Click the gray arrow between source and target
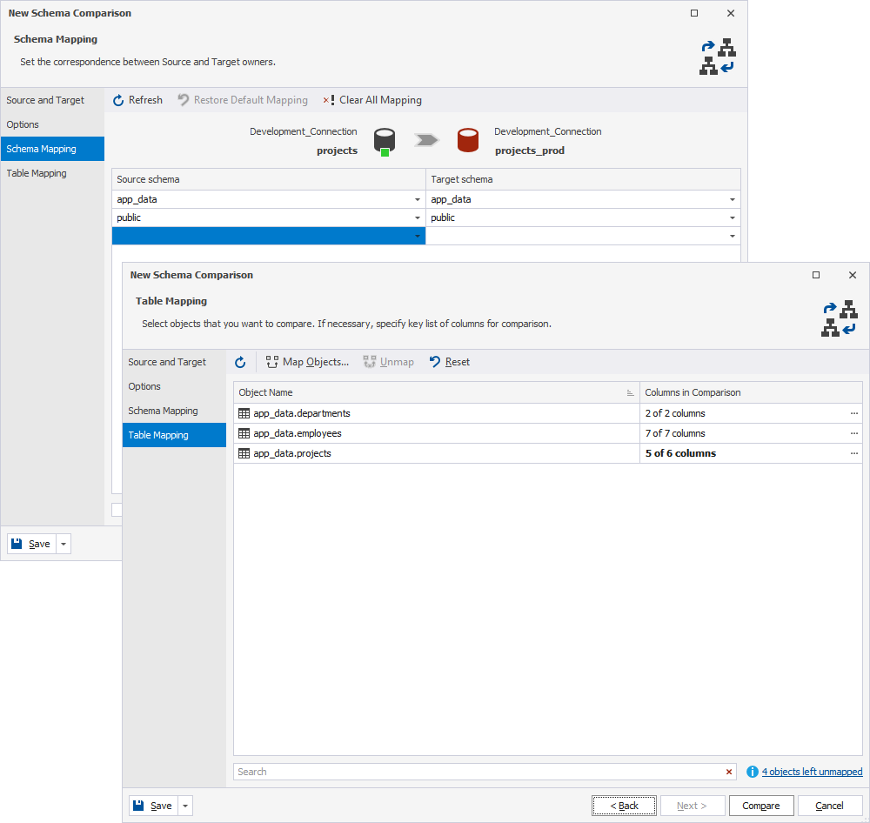Screen dimensions: 870x823 pos(426,140)
